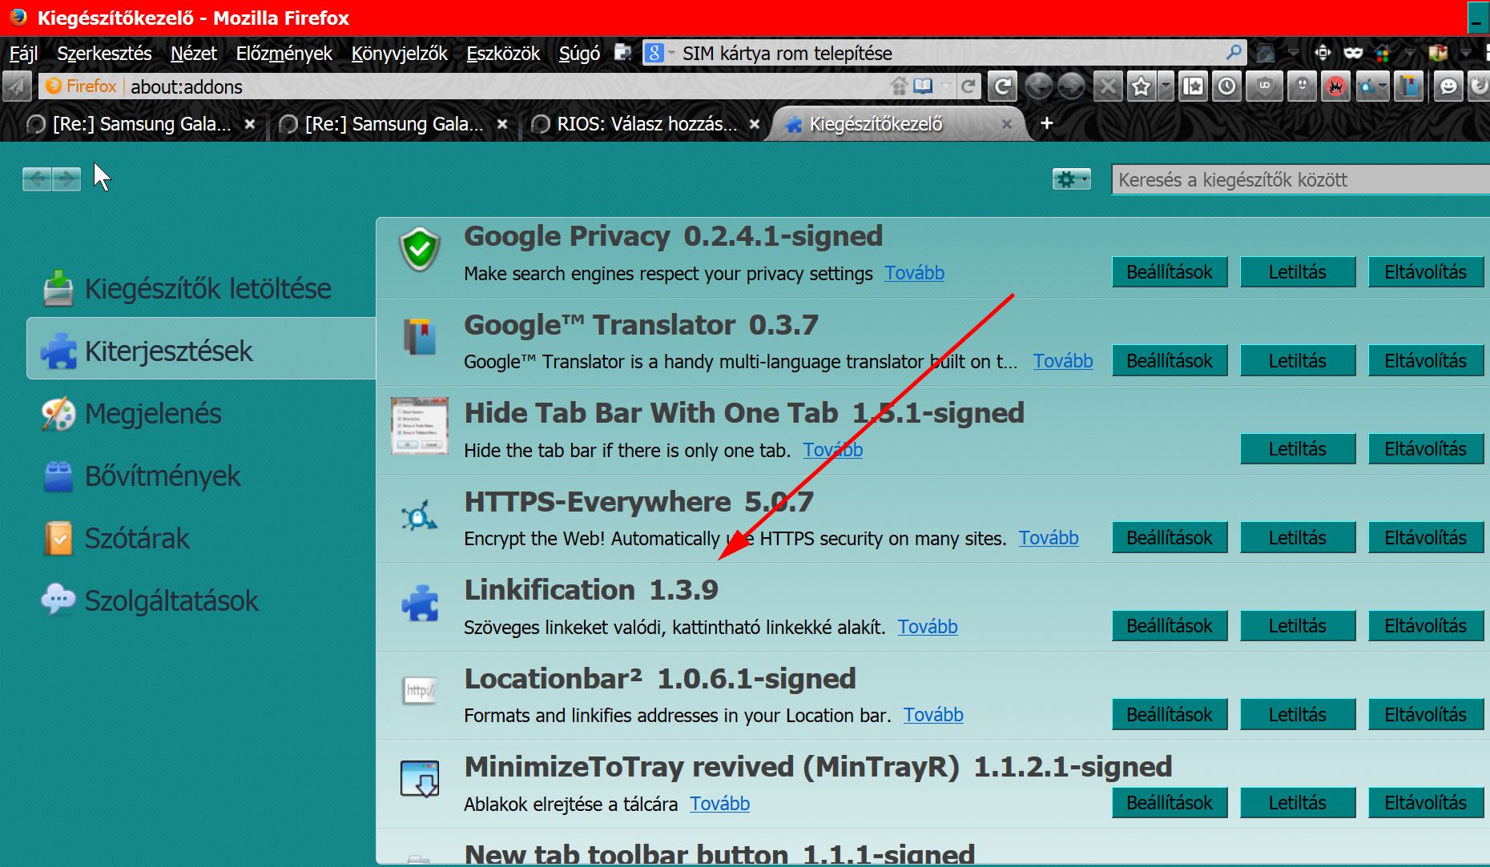Screen dimensions: 1490x867
Task: Click the dark inbox-arrow toolbar icon
Action: [1266, 53]
